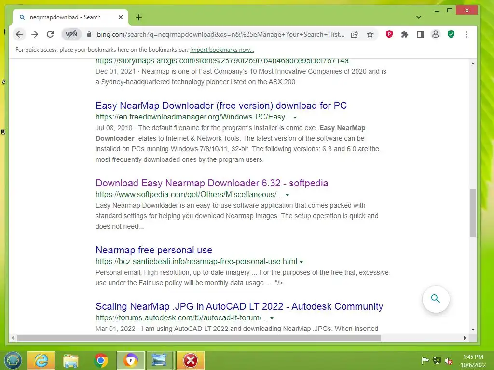The height and width of the screenshot is (370, 494).
Task: Click the scroll up arrow
Action: tap(473, 63)
